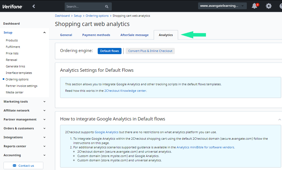Expand Integrations section
The width and height of the screenshot is (282, 170).
pyautogui.click(x=44, y=138)
